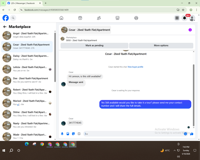Send a thumbs-up like
This screenshot has height=160, width=200.
pyautogui.click(x=192, y=134)
